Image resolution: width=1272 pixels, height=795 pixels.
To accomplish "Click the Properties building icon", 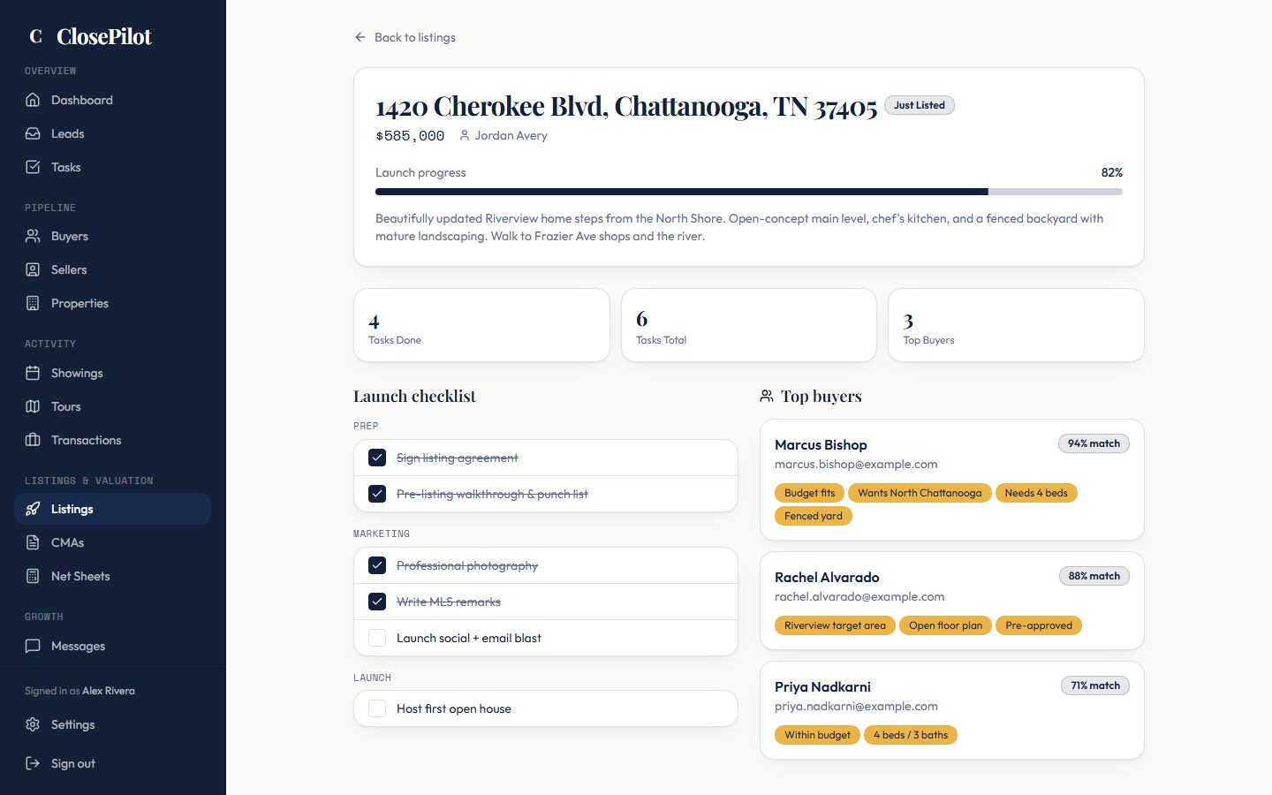I will 33,303.
